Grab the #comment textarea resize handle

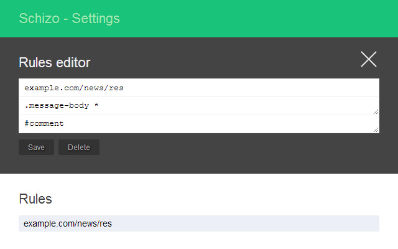(376, 130)
